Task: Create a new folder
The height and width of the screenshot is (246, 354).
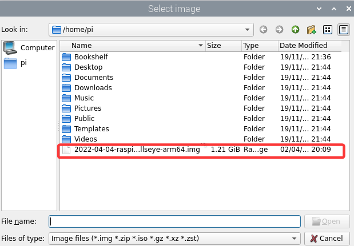Action: click(x=311, y=29)
